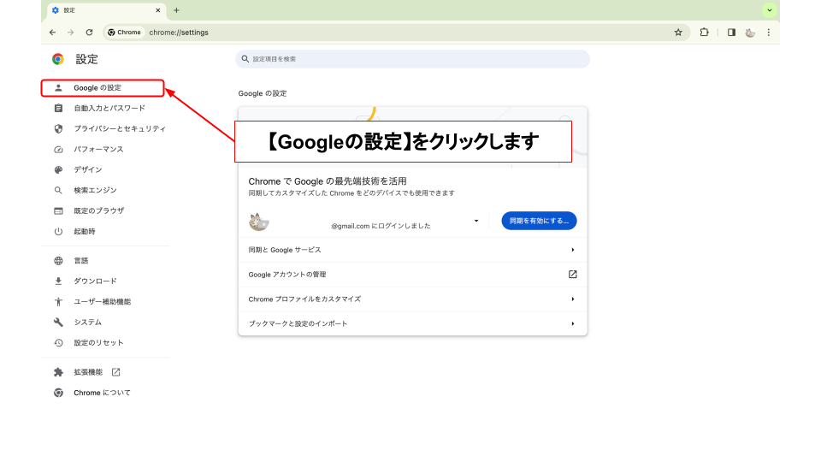Expand the account dropdown arrow beside gmail

(476, 221)
